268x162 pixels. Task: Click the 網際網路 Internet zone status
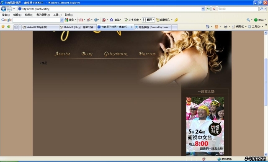[225, 159]
